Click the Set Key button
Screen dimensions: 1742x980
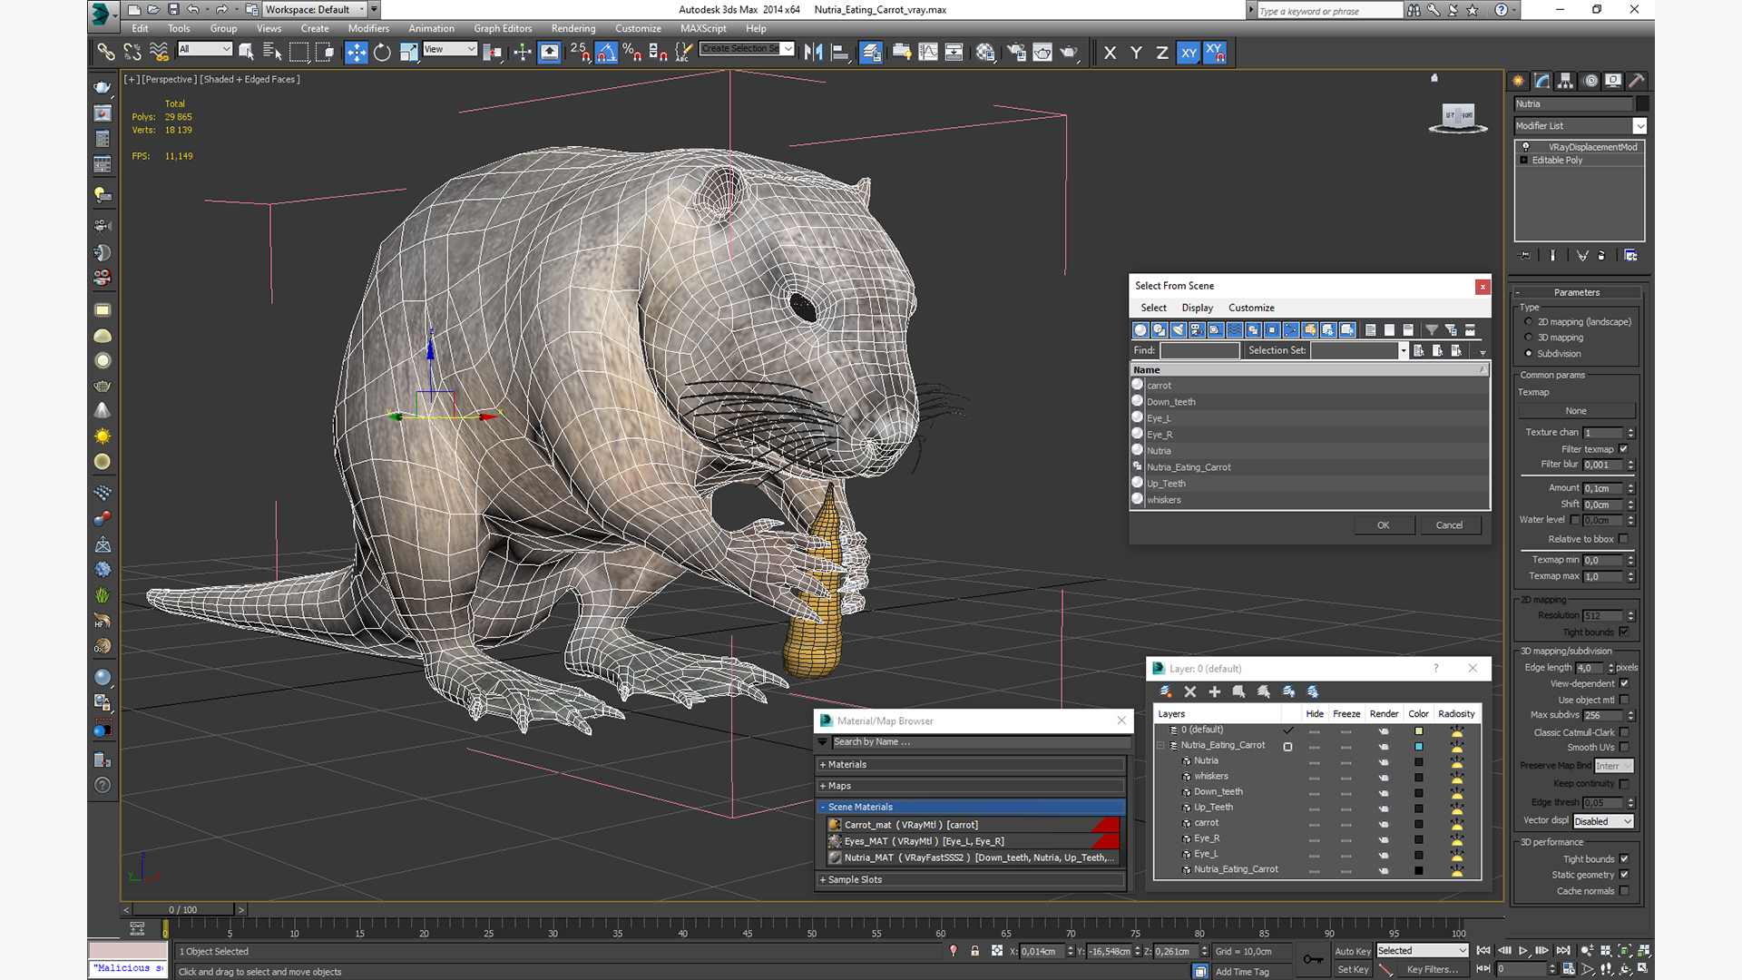click(x=1353, y=970)
